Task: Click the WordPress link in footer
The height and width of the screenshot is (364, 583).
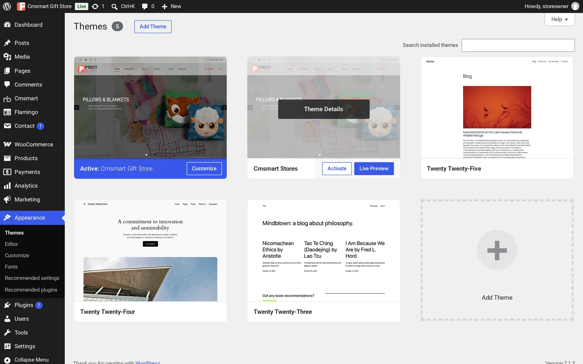Action: click(x=148, y=363)
